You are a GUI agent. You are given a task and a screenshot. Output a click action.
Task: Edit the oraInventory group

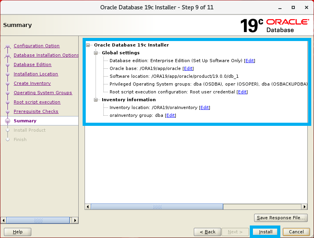coord(170,115)
